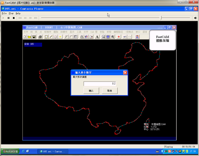The width and height of the screenshot is (199, 156).
Task: Select the text tool letter A icon
Action: (x=97, y=37)
